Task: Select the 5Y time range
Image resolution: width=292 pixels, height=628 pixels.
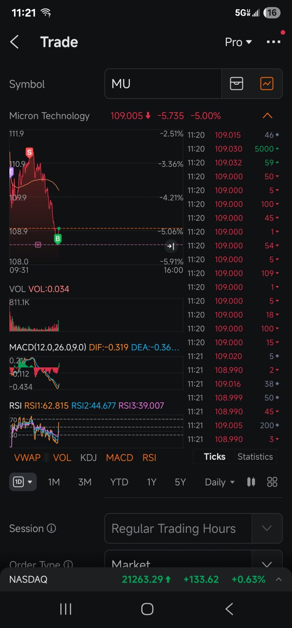Action: 180,482
